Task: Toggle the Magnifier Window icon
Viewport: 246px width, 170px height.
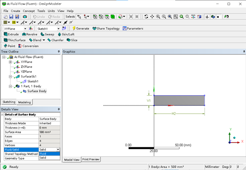Action: [176, 16]
